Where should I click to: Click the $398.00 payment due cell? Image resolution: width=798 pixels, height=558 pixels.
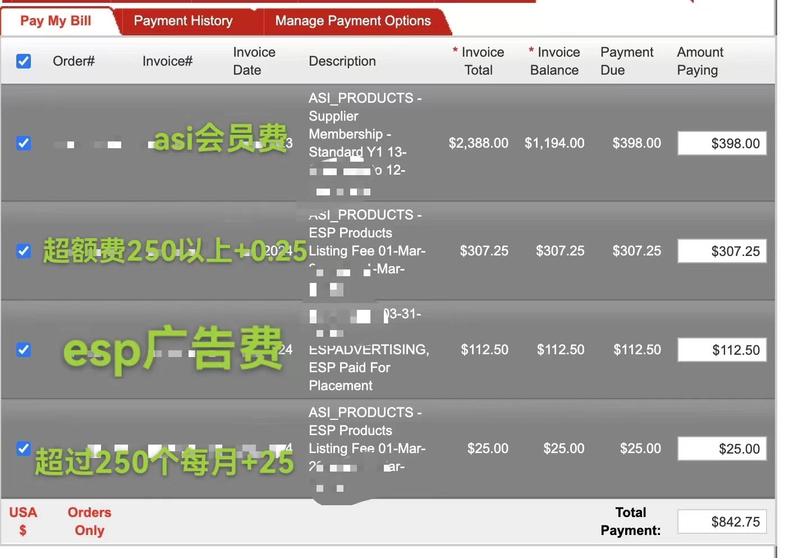click(637, 143)
